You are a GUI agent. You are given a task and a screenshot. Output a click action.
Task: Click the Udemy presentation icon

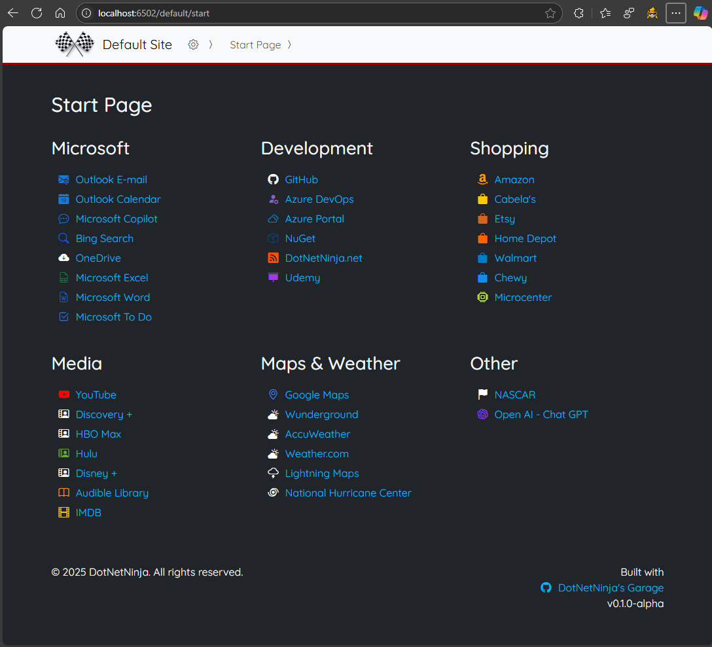pos(273,277)
